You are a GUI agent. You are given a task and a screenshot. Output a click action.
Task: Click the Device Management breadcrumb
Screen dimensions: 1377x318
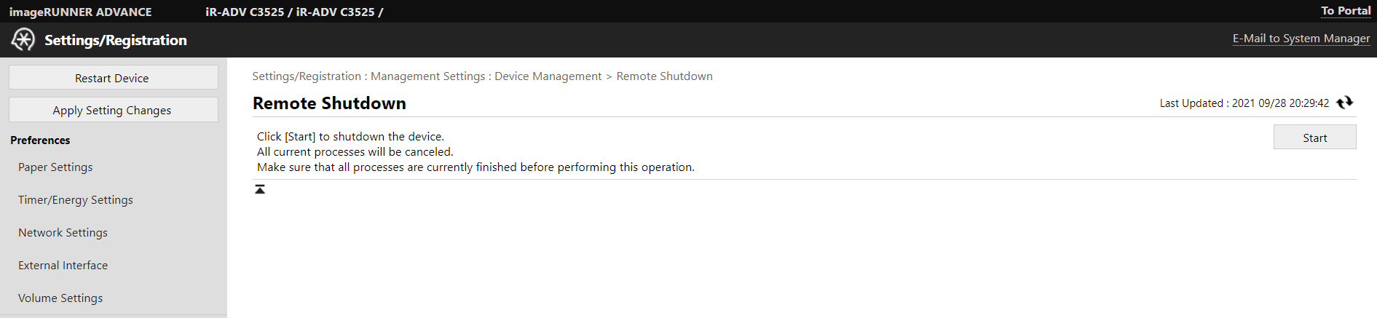(x=548, y=76)
